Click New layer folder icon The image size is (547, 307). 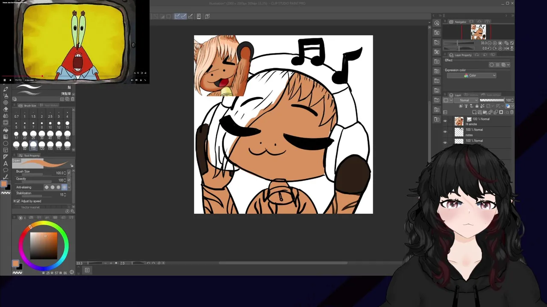pos(485,112)
